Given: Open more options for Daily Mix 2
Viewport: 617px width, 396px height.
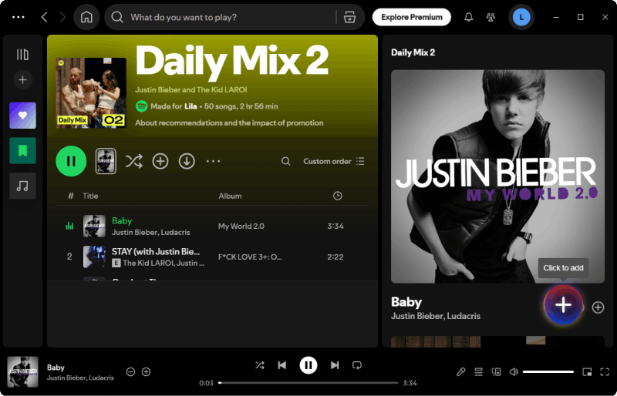Looking at the screenshot, I should [214, 161].
